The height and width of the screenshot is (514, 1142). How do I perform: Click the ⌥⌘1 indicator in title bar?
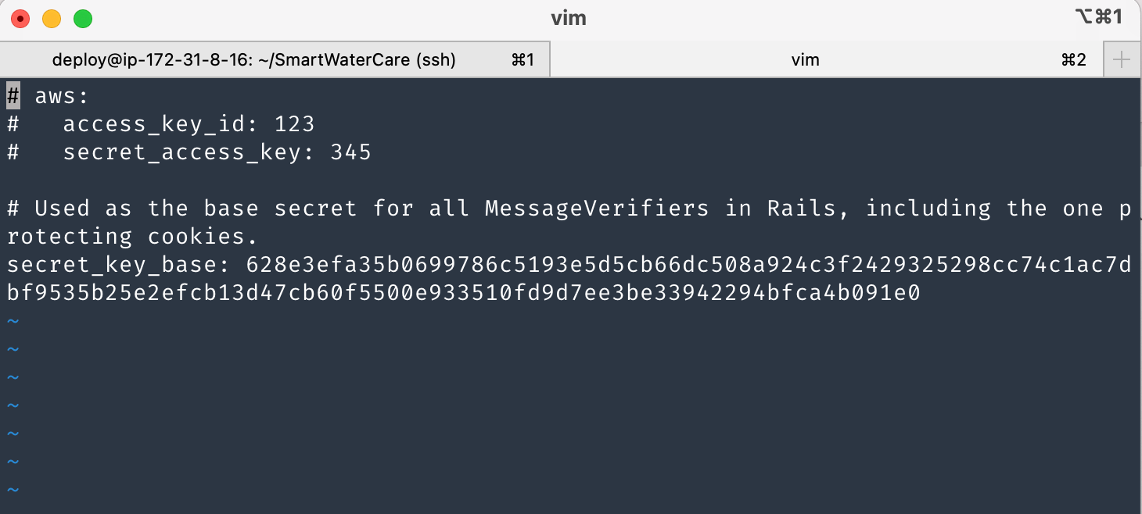click(x=1099, y=17)
